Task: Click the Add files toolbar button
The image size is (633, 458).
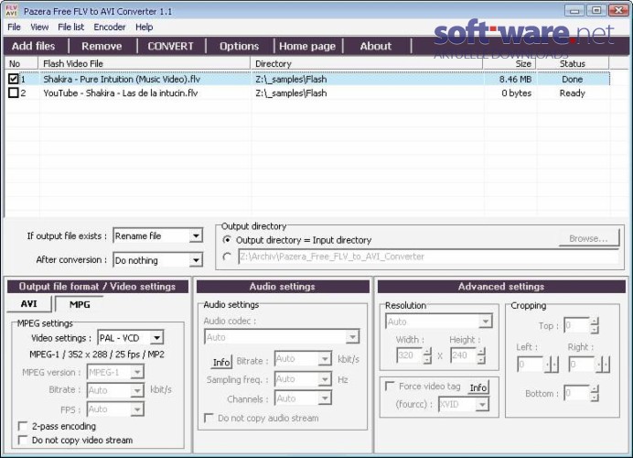Action: point(34,46)
